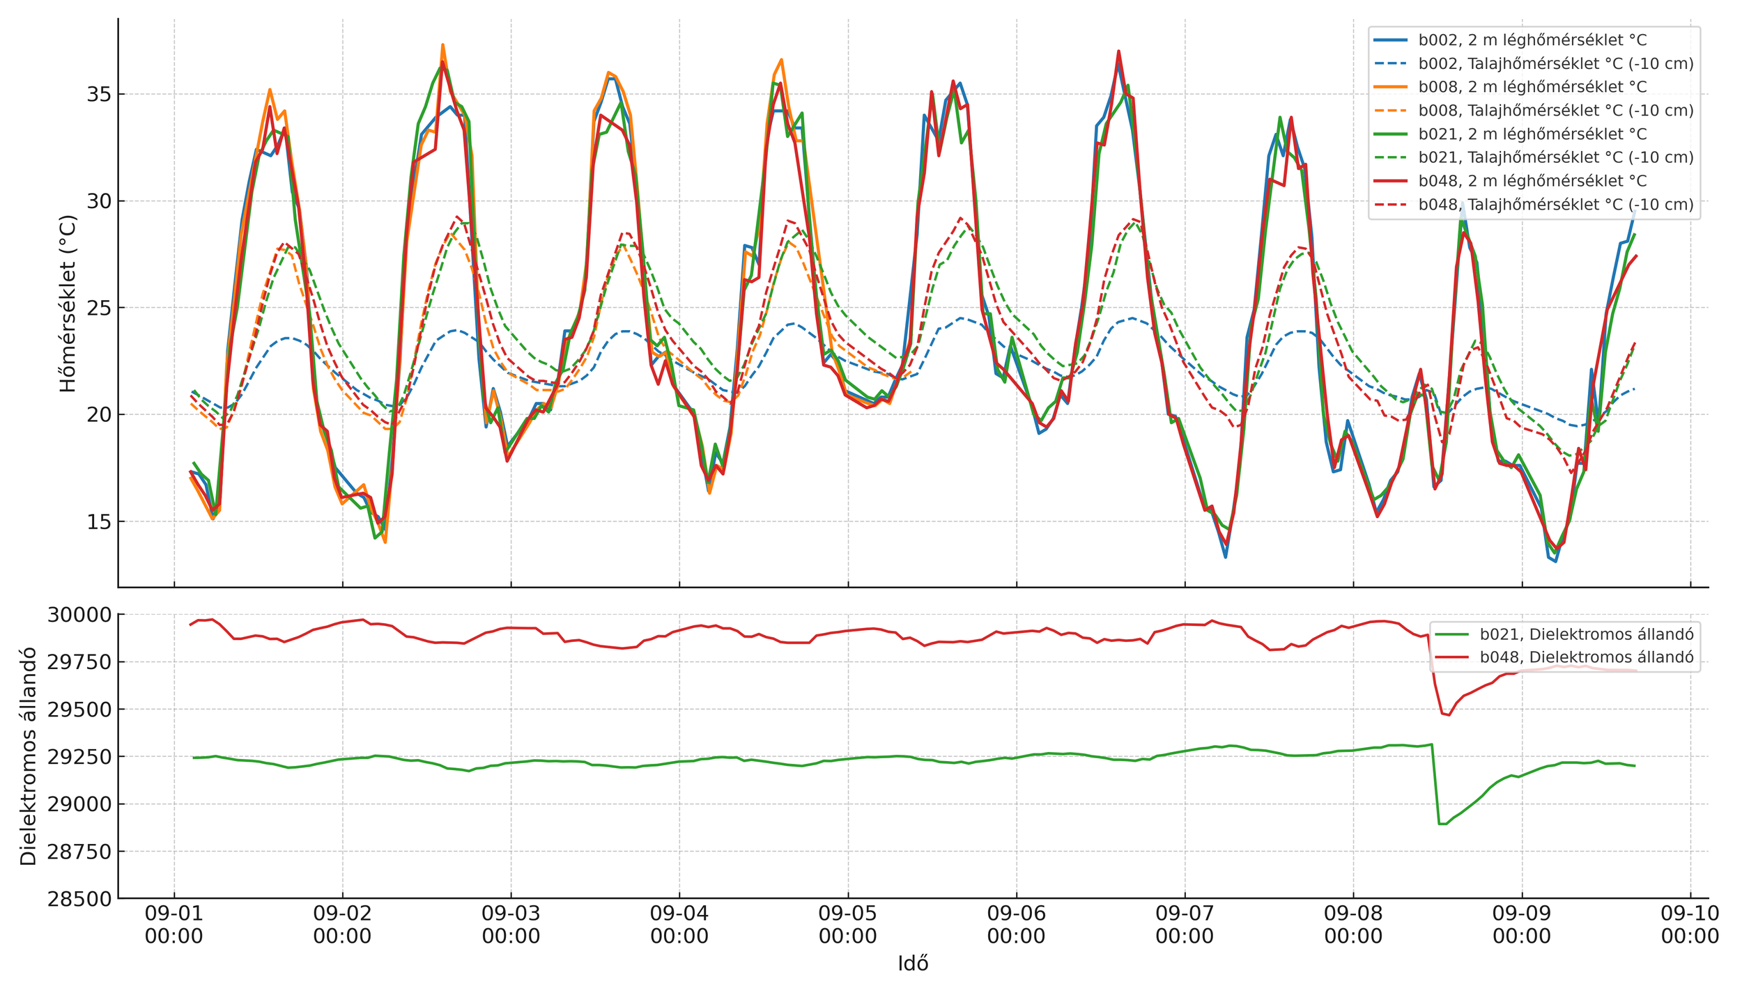This screenshot has height=995, width=1742.
Task: Click the Hőmérséklet (°C) y-axis label
Action: pos(68,303)
